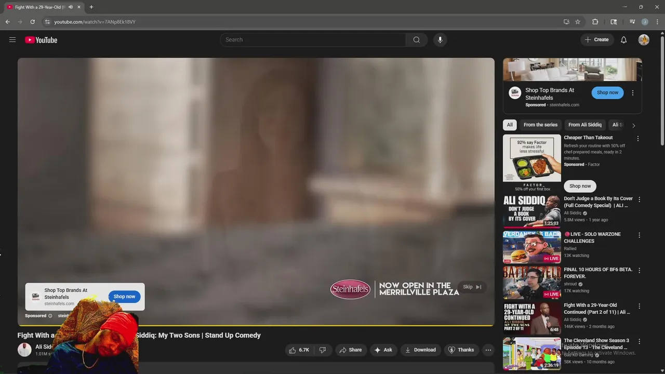Click Shop now in sidebar Steinhafels ad
Viewport: 665px width, 374px height.
(x=607, y=92)
